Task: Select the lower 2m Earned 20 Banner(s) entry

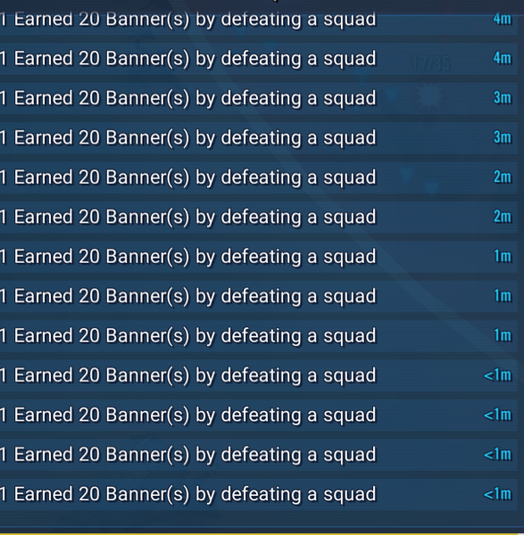Action: point(259,217)
